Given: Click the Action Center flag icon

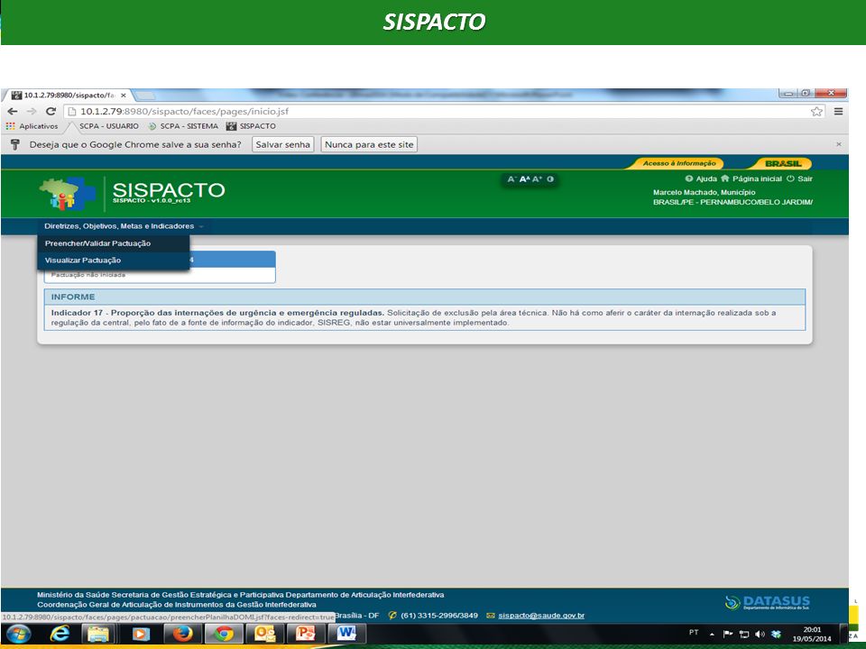Looking at the screenshot, I should [728, 634].
